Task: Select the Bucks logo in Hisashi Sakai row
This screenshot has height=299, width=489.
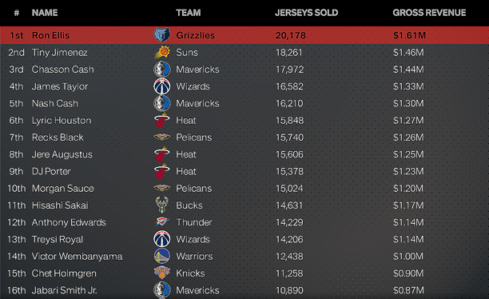Action: 162,205
